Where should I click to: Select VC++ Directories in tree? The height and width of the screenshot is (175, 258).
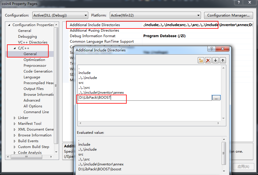coord(33,42)
